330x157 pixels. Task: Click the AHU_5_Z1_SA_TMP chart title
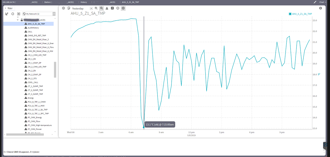pyautogui.click(x=87, y=14)
